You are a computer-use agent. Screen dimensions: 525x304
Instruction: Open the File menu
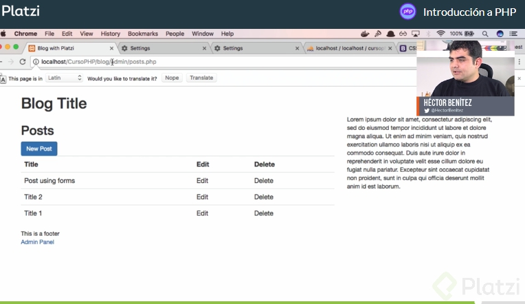click(x=49, y=34)
